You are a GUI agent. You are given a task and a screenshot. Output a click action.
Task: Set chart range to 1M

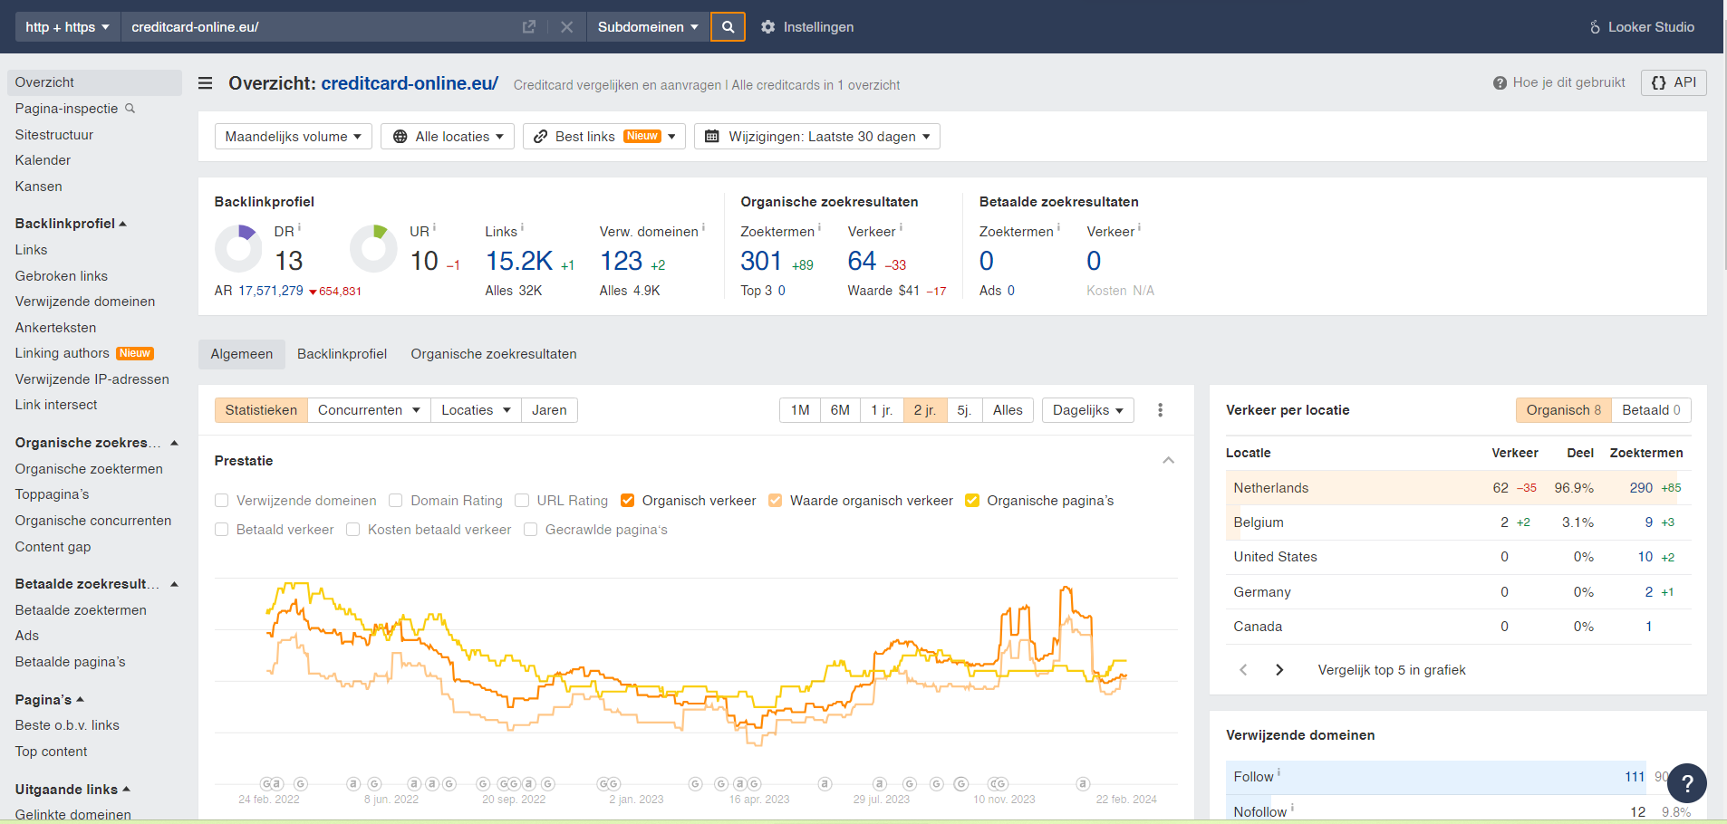click(x=800, y=410)
